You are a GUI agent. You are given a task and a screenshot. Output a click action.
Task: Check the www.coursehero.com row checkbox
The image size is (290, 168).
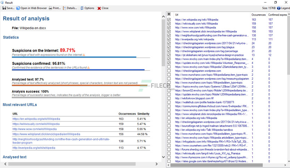coord(169,145)
